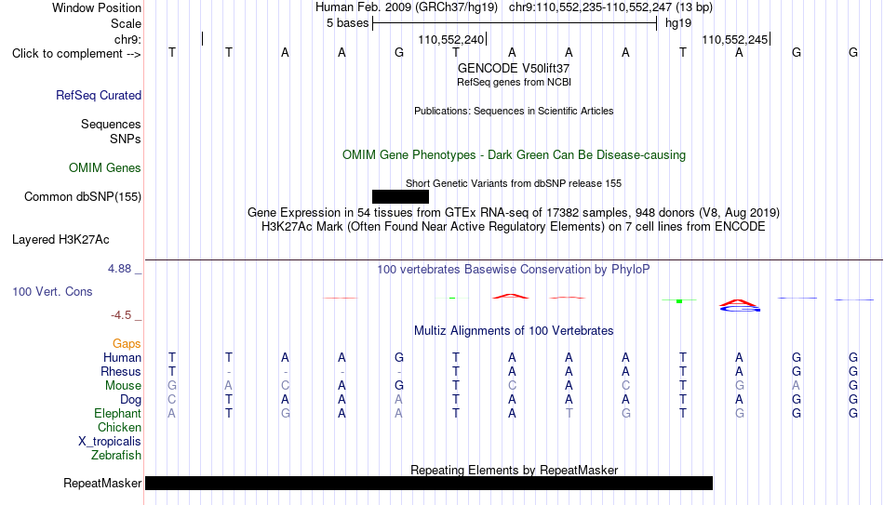This screenshot has width=884, height=505.
Task: Click the red-and-blue PhyloP conservation peak
Action: coord(739,305)
